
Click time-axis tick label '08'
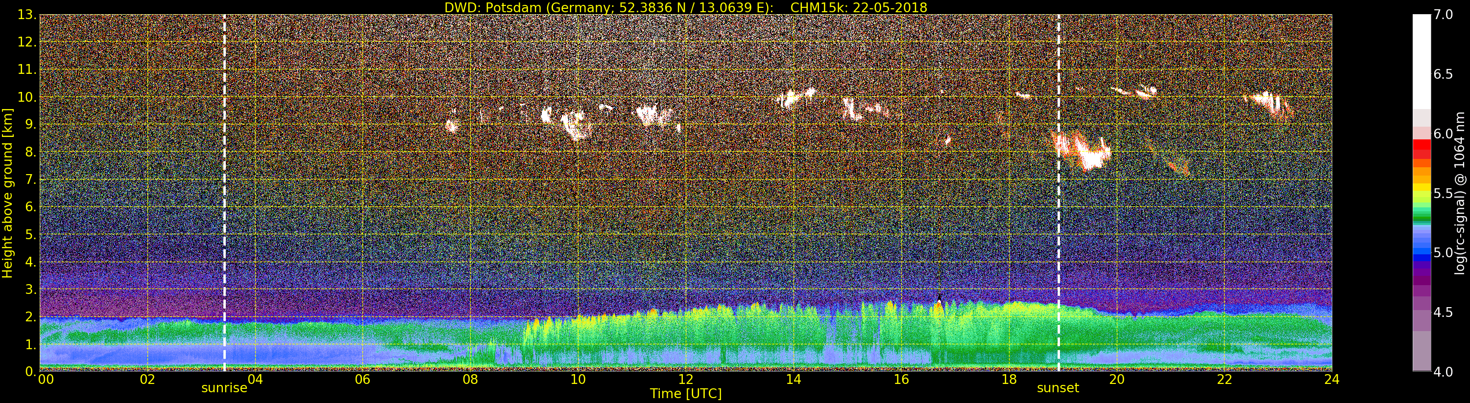[x=470, y=379]
